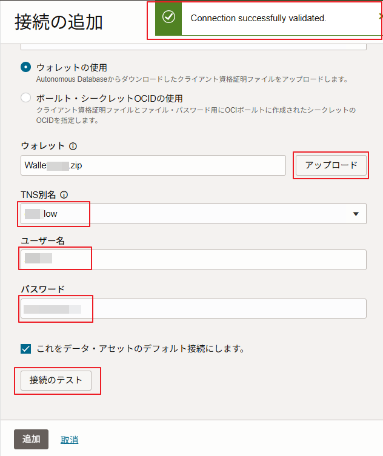This screenshot has width=383, height=456.
Task: Click the アップロード button
Action: [x=331, y=165]
